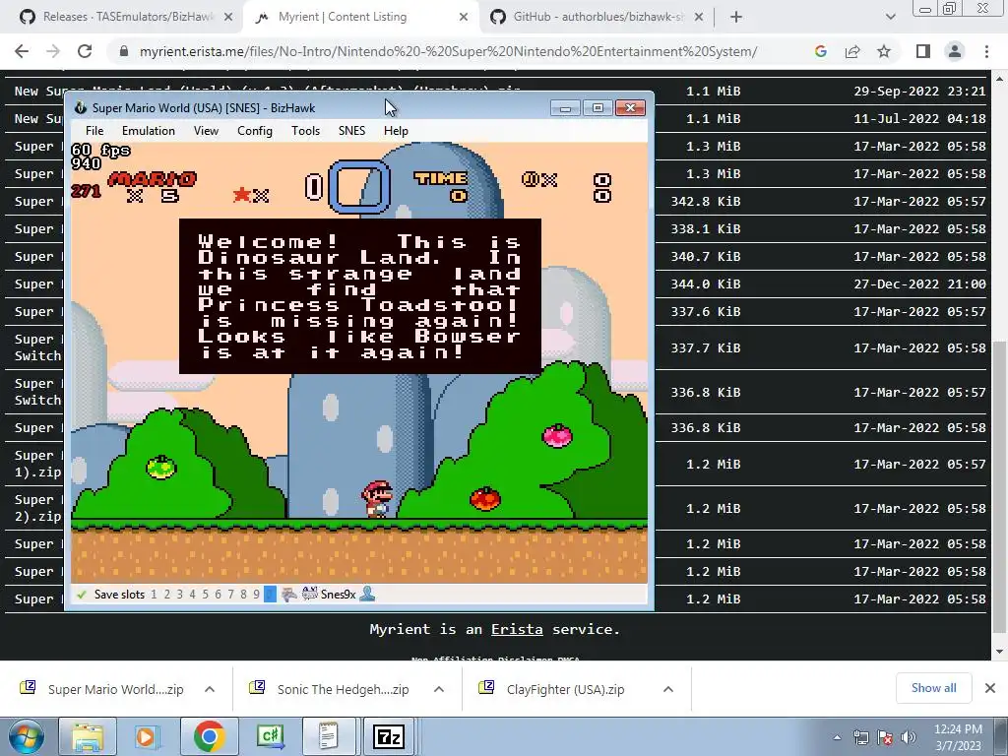
Task: Reload the Myrient page
Action: pyautogui.click(x=85, y=51)
